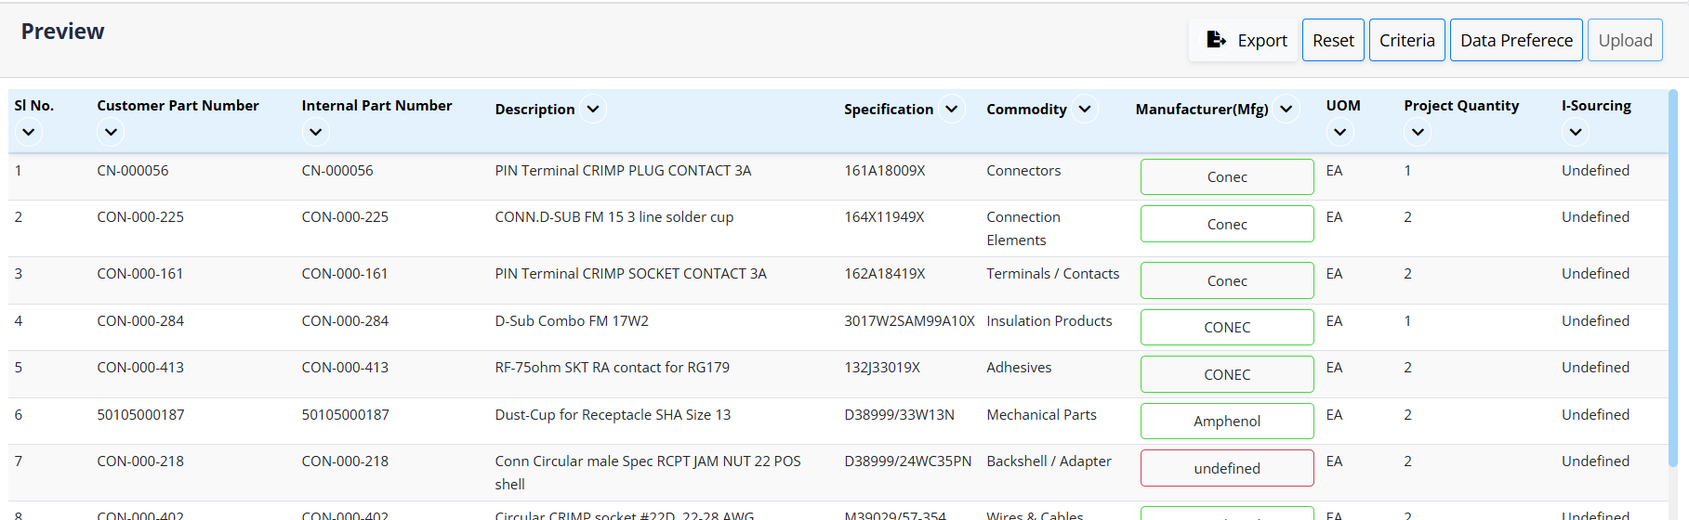This screenshot has height=520, width=1689.
Task: Click the Upload button
Action: (1625, 41)
